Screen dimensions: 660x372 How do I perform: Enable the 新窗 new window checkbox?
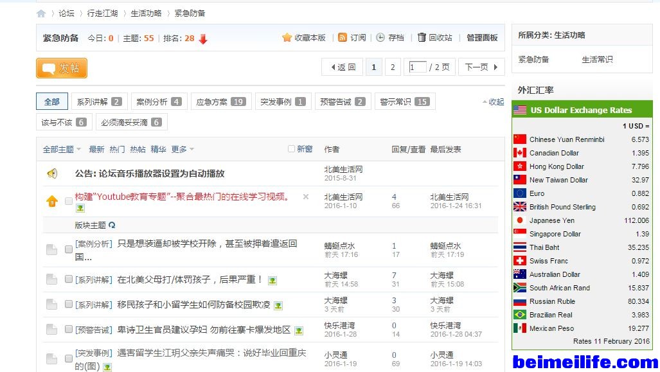click(x=292, y=149)
